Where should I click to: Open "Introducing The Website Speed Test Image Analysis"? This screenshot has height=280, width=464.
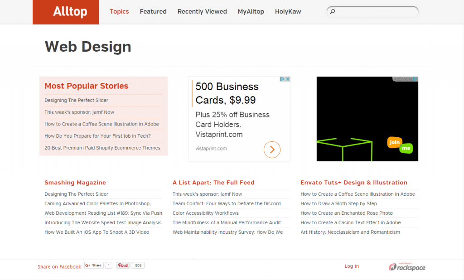click(103, 222)
